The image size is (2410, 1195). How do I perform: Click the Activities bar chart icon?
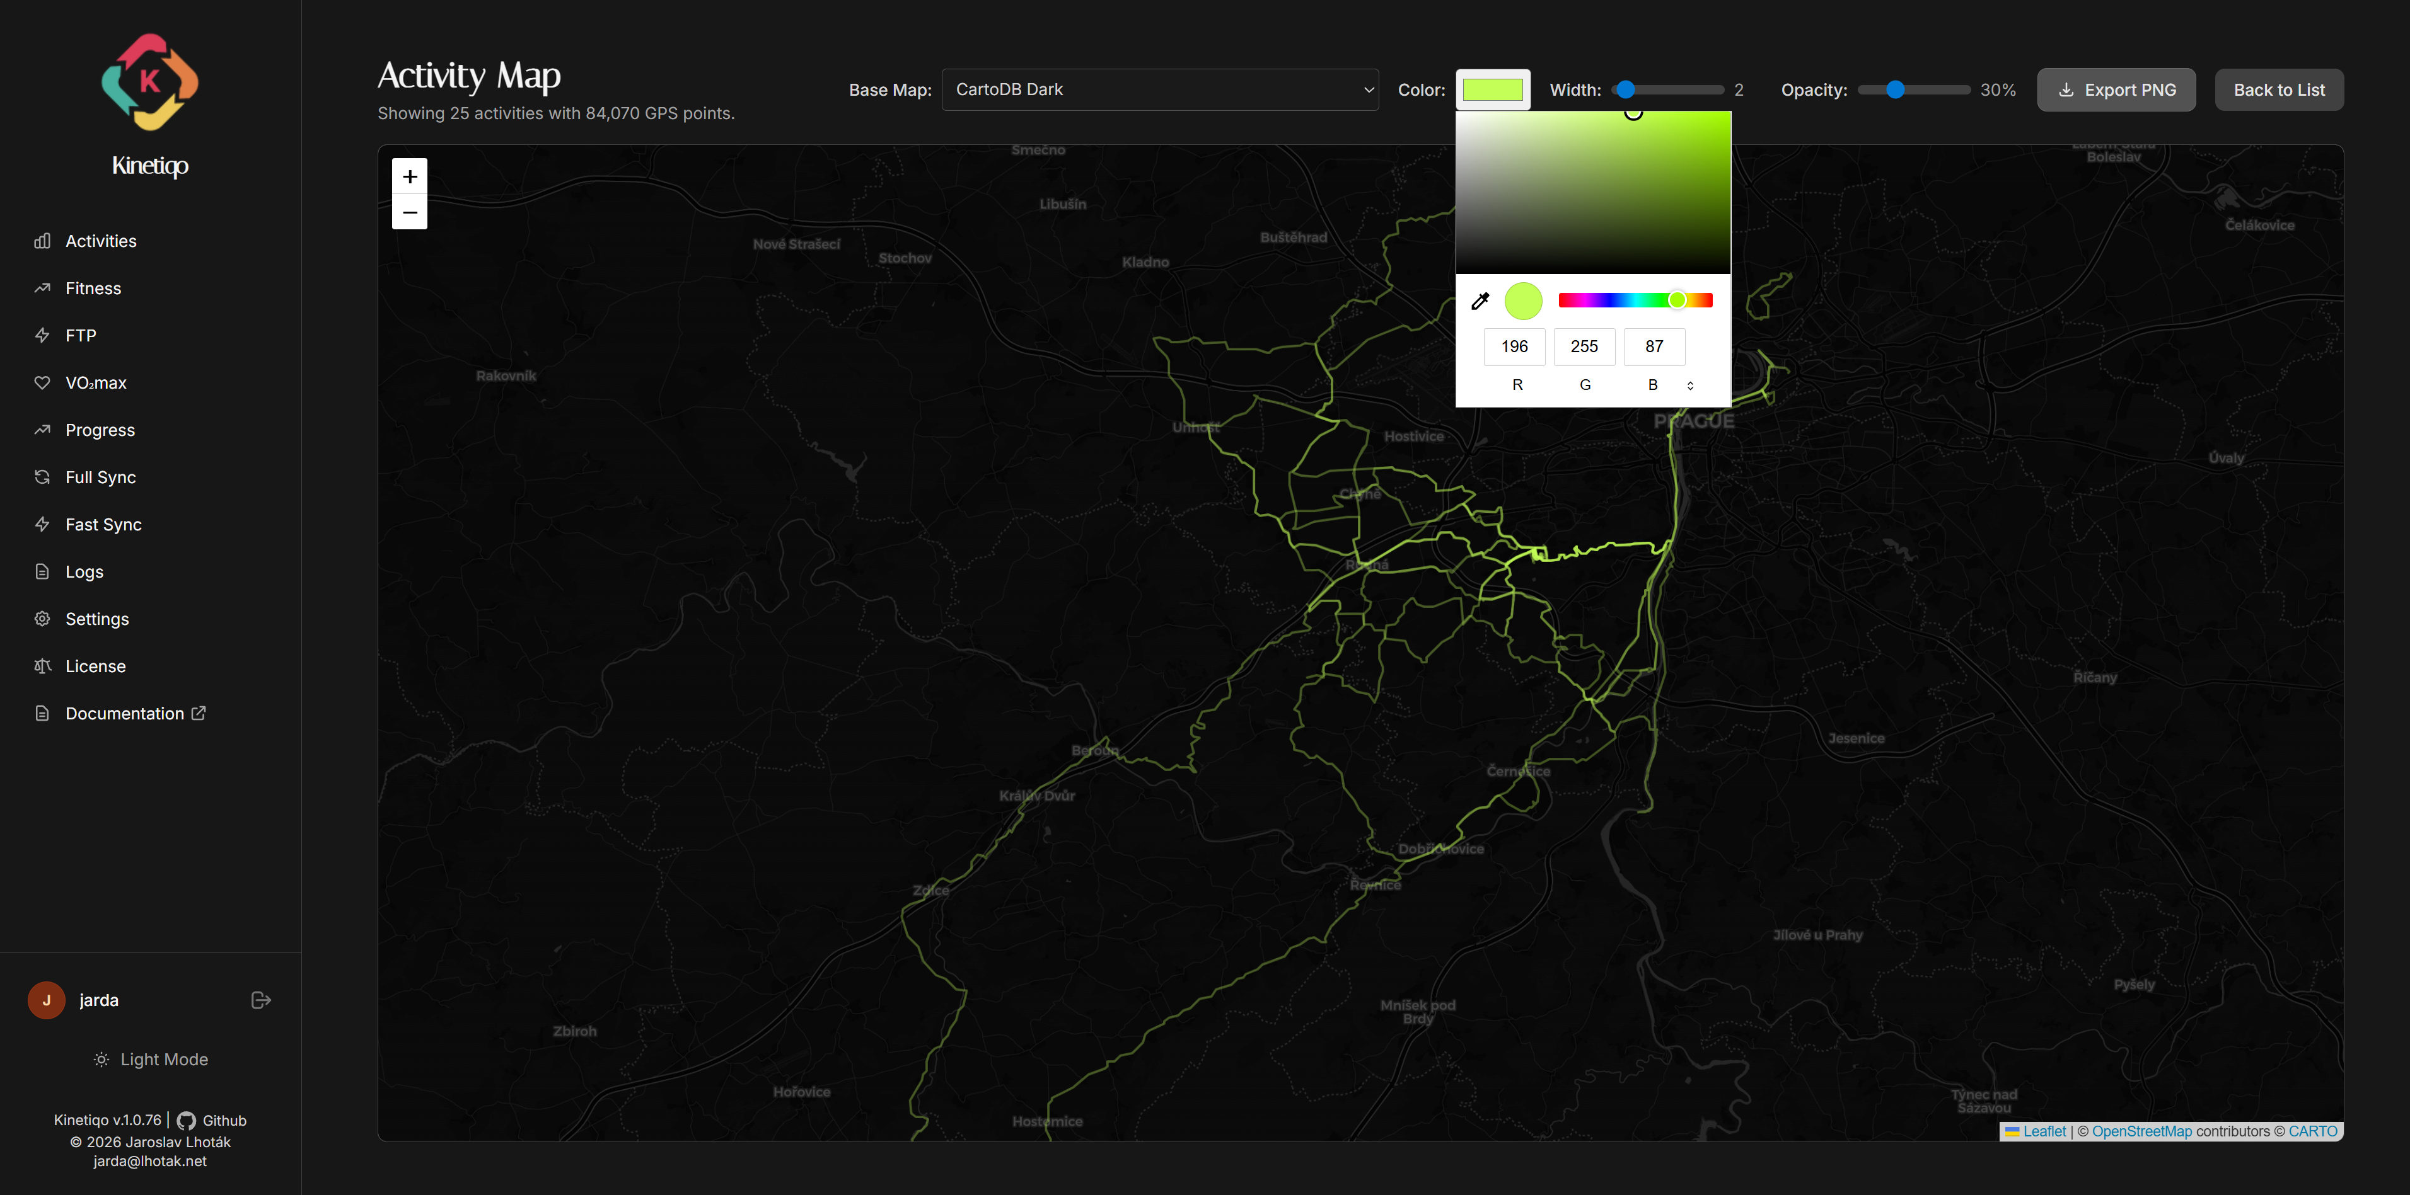tap(42, 241)
